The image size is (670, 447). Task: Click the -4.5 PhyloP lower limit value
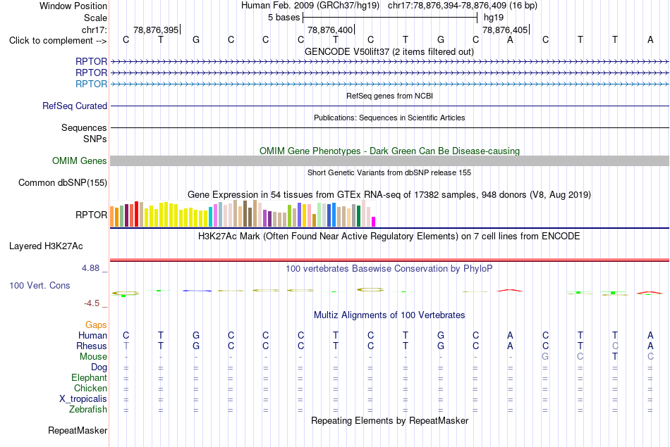point(92,303)
